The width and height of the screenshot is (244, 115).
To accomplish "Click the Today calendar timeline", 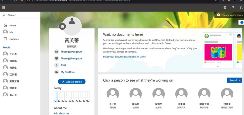I will [x=72, y=97].
